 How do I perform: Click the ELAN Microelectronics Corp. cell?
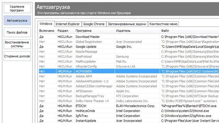point(136,106)
